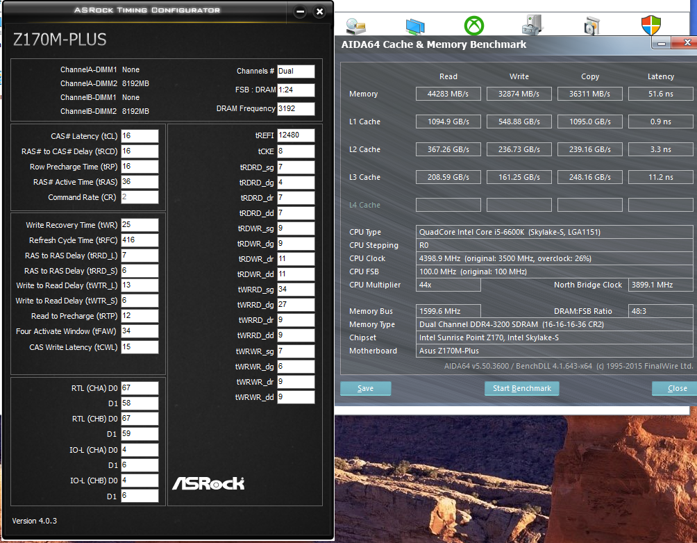Click the Memory Copy value 36311 MB/s

tap(590, 94)
